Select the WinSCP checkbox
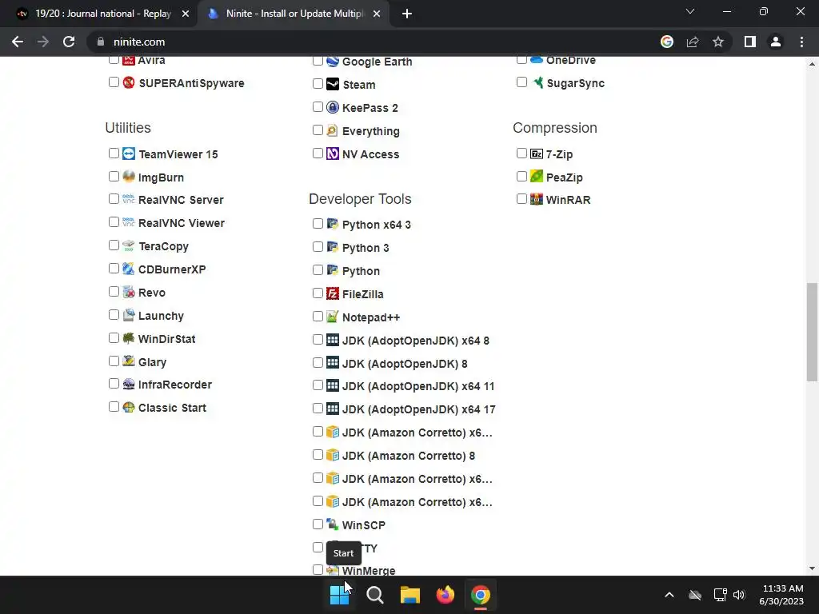Screen dimensions: 819x614 coord(318,524)
